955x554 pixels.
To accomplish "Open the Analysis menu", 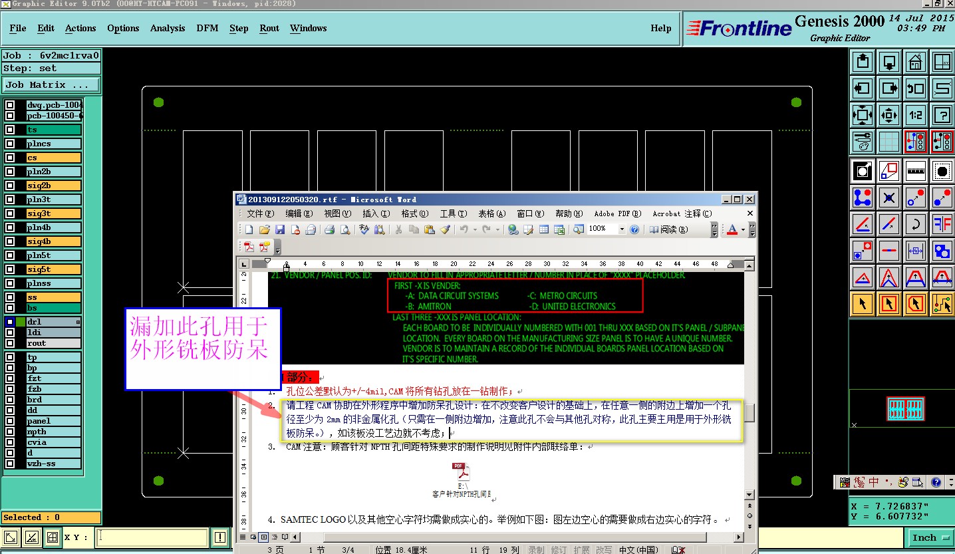I will tap(168, 28).
